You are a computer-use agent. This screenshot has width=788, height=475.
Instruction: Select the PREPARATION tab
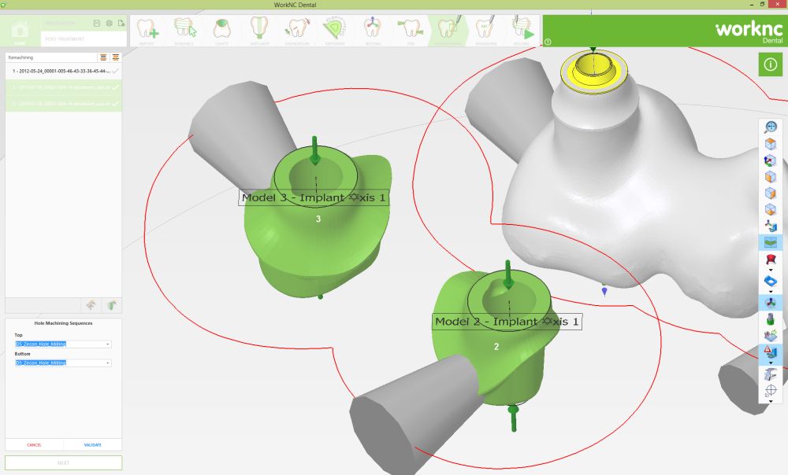[61, 23]
